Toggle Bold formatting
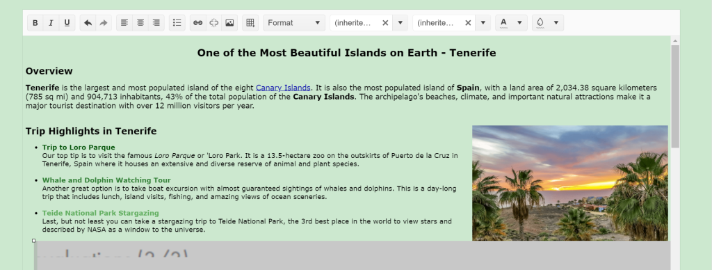This screenshot has width=712, height=270. [x=35, y=23]
